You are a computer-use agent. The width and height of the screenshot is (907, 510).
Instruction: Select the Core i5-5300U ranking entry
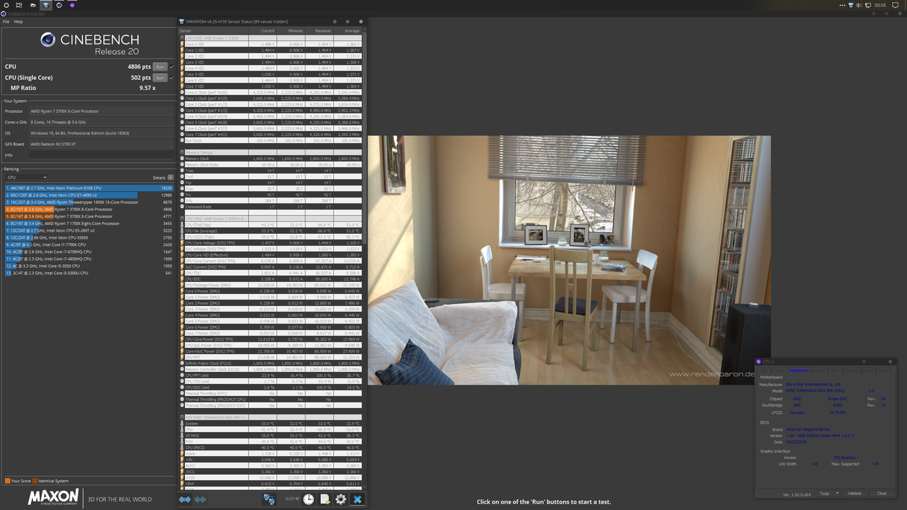(x=89, y=273)
